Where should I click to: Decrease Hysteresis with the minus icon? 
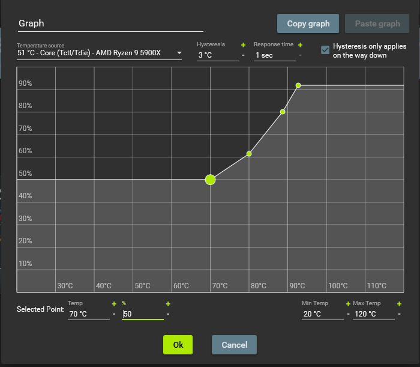pos(243,55)
